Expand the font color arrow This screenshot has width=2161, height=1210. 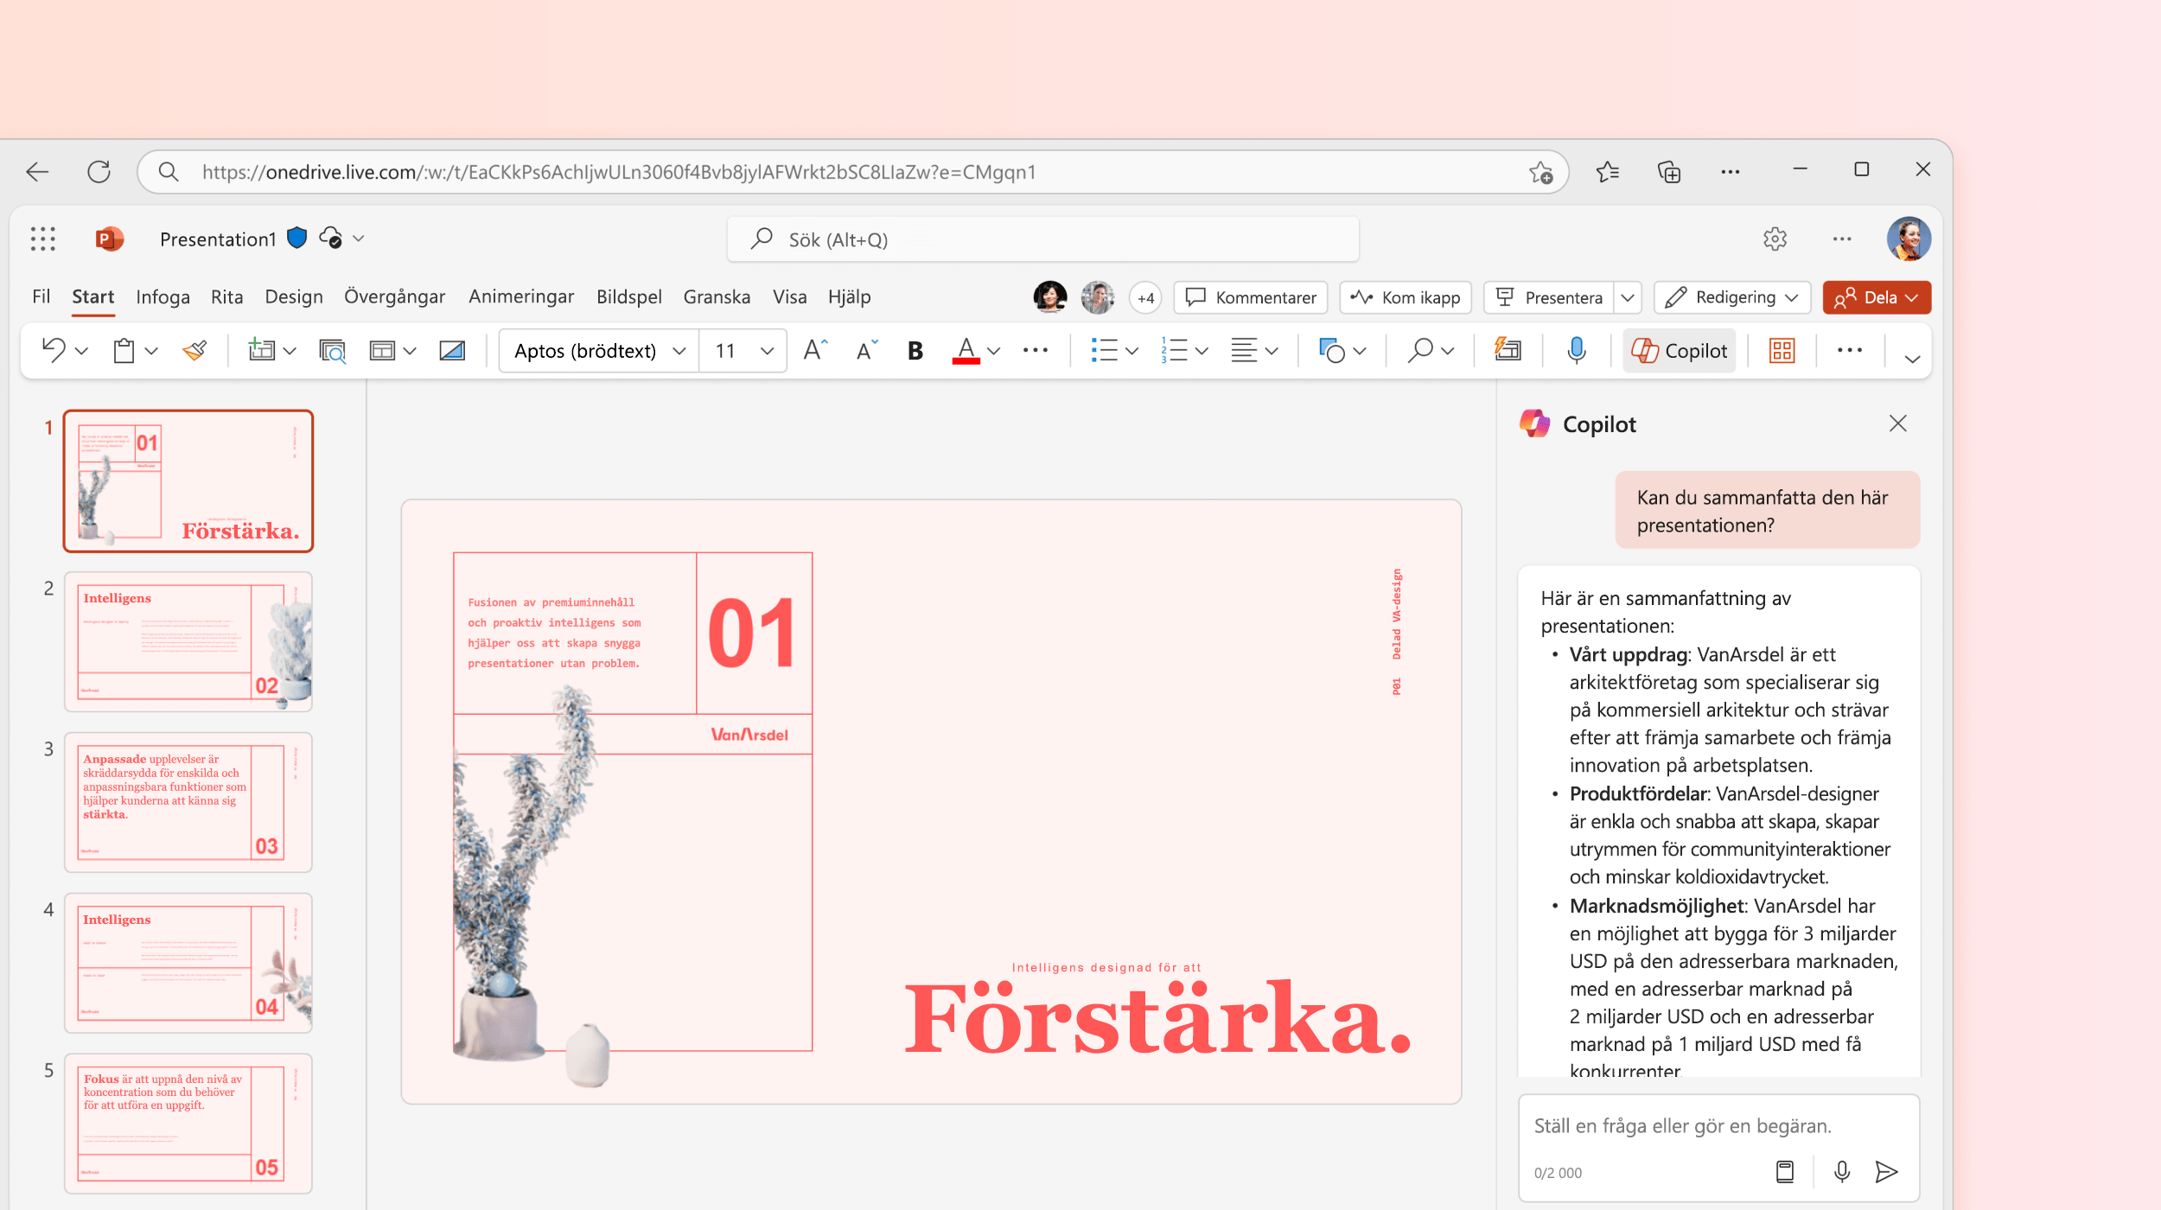tap(994, 351)
